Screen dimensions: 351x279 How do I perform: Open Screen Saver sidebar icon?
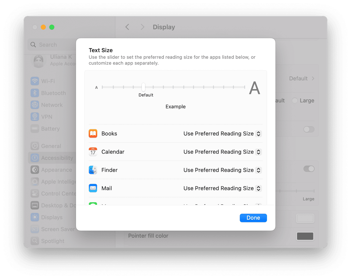pyautogui.click(x=35, y=229)
